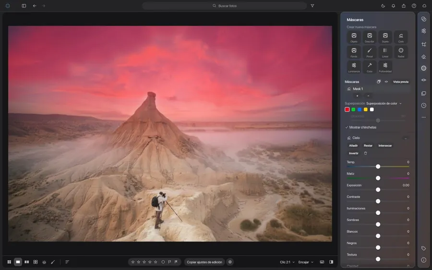Image resolution: width=432 pixels, height=270 pixels.
Task: Select the Cielo mask component
Action: click(356, 138)
